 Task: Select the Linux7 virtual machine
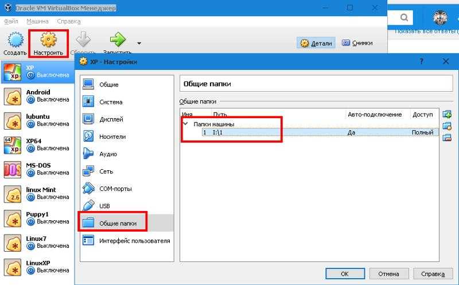[37, 243]
